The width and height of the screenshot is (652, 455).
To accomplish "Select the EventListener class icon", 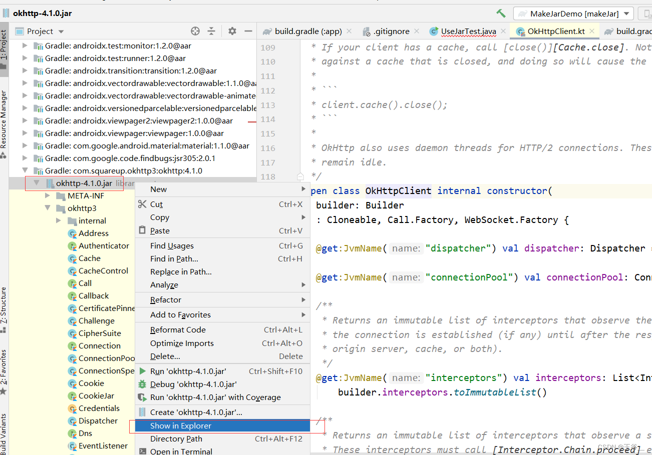I will [x=73, y=446].
